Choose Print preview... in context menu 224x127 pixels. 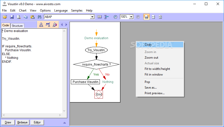pos(160,93)
